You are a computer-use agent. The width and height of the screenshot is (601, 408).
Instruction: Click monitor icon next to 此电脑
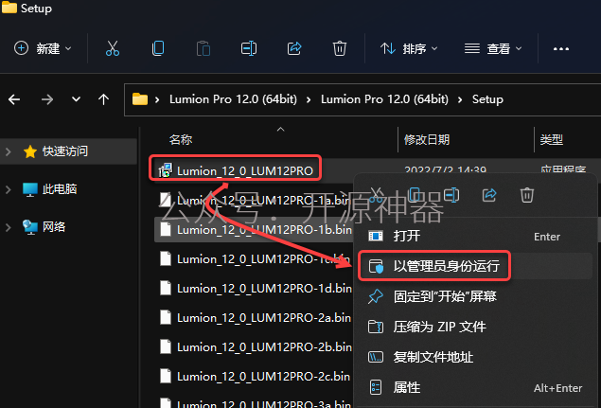[30, 189]
